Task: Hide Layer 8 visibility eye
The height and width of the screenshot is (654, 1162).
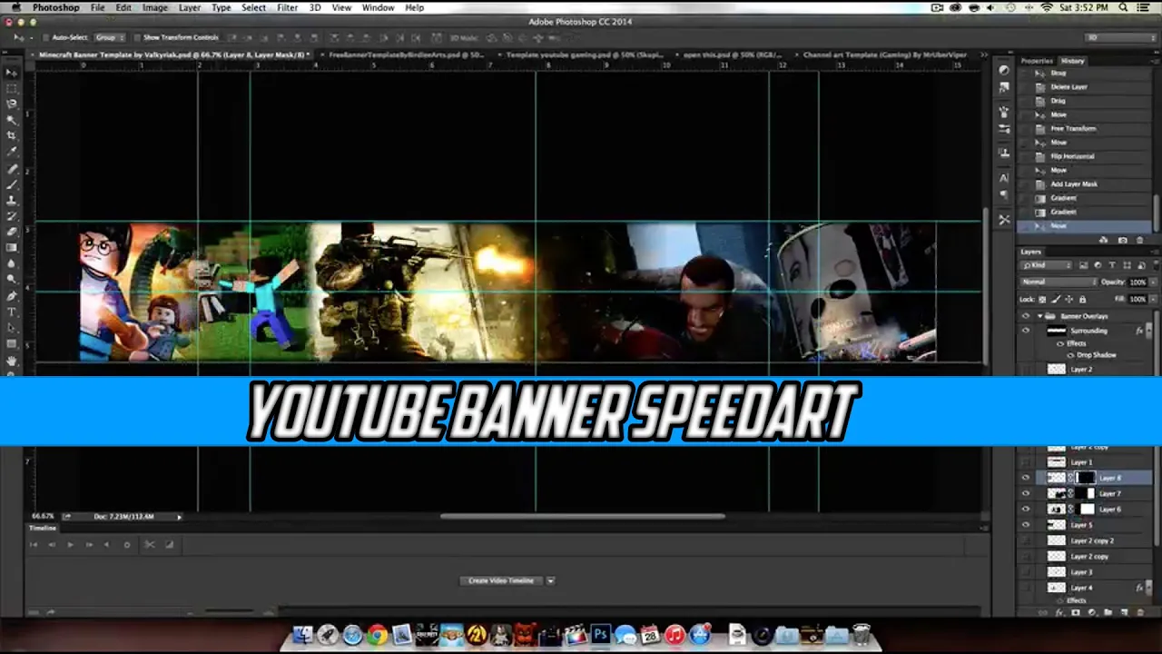Action: 1026,478
